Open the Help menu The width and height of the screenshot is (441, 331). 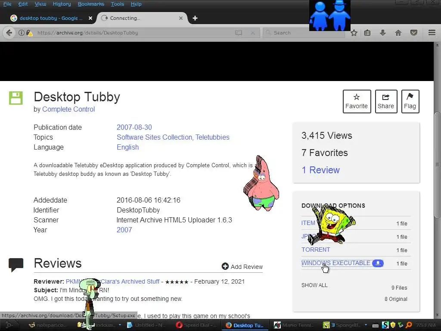tap(136, 4)
